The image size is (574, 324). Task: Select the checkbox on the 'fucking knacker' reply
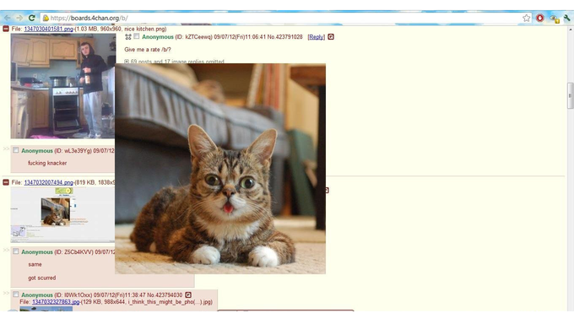pos(16,150)
